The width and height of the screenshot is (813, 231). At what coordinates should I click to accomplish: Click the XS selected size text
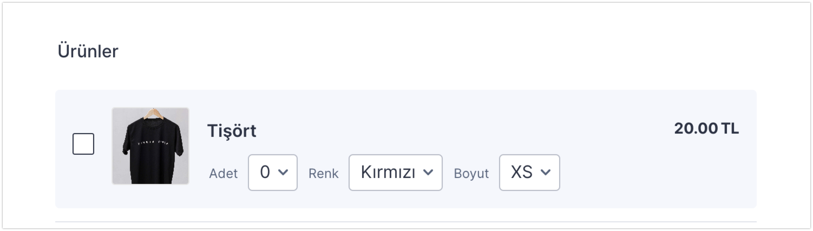coord(522,172)
